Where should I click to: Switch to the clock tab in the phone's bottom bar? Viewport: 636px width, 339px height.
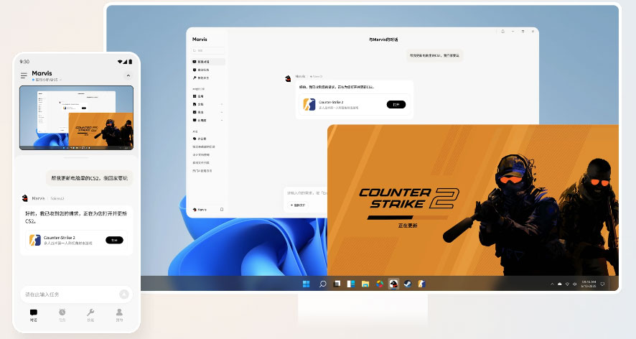click(x=62, y=315)
